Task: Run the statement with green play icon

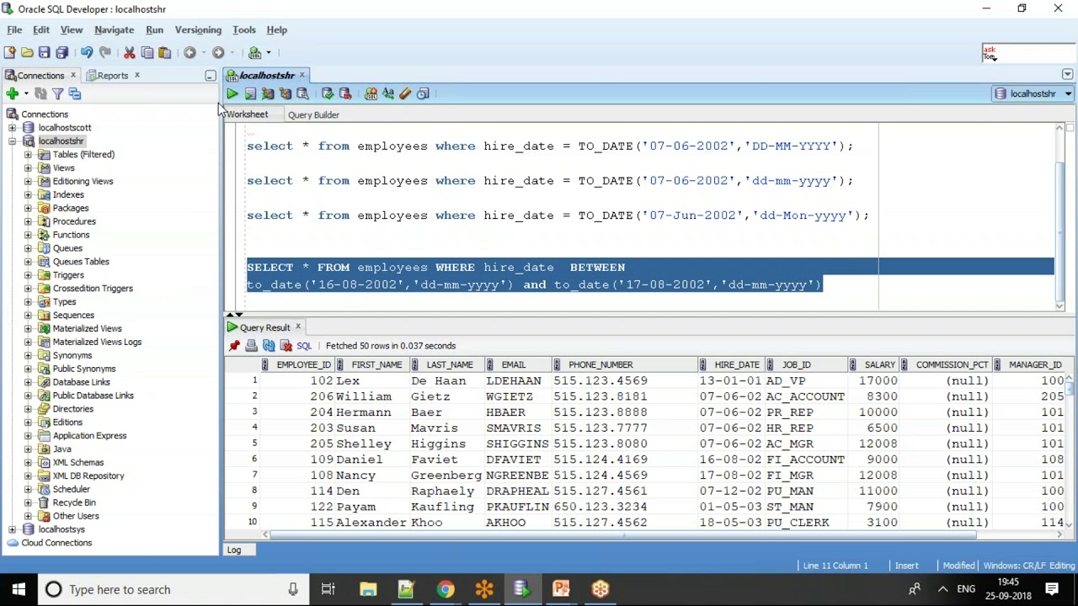Action: pos(232,94)
